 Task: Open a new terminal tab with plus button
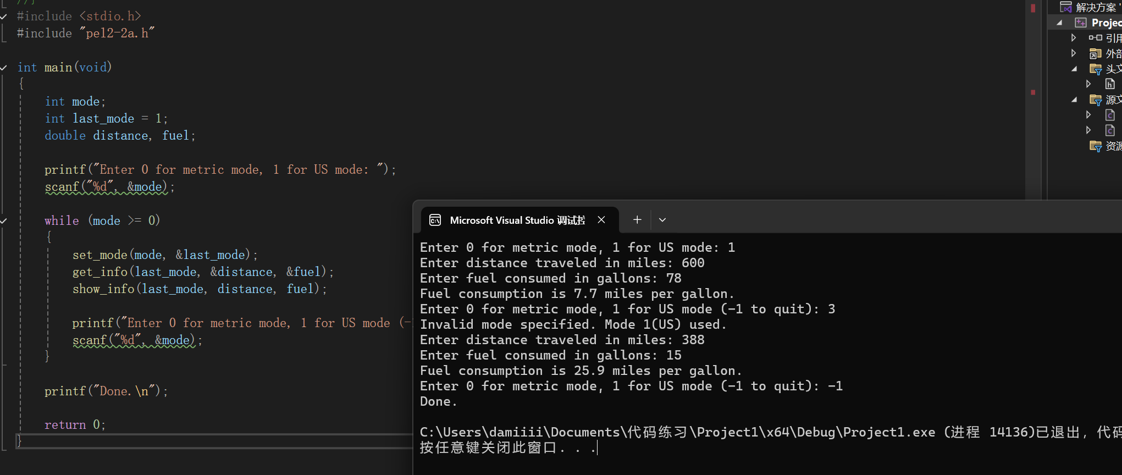coord(637,220)
